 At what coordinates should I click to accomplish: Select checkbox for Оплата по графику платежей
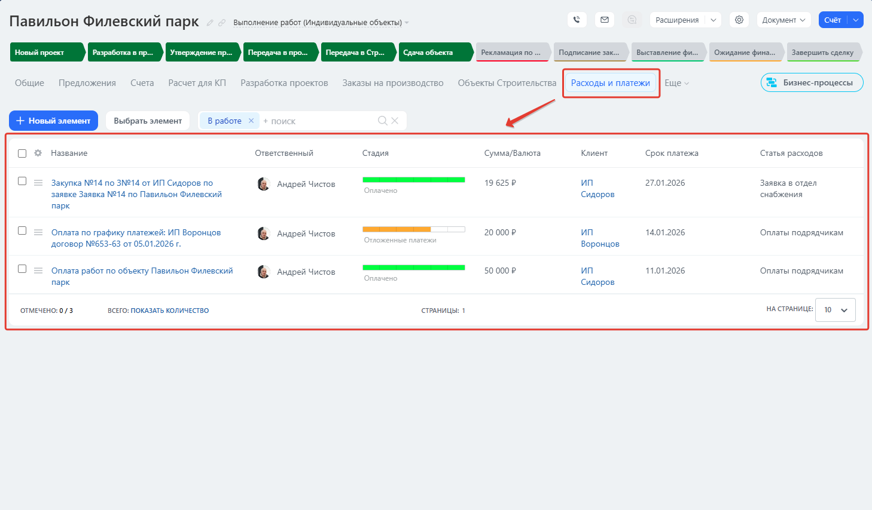(22, 231)
